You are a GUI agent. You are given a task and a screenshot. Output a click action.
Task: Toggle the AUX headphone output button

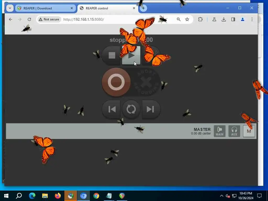click(x=234, y=131)
